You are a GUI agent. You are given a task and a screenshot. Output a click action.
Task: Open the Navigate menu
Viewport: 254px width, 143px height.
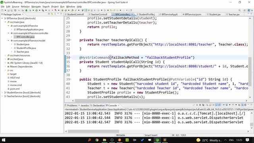tap(36, 6)
